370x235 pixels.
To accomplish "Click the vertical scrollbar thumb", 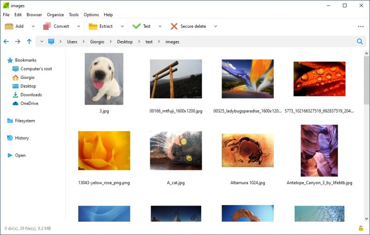I will click(366, 80).
